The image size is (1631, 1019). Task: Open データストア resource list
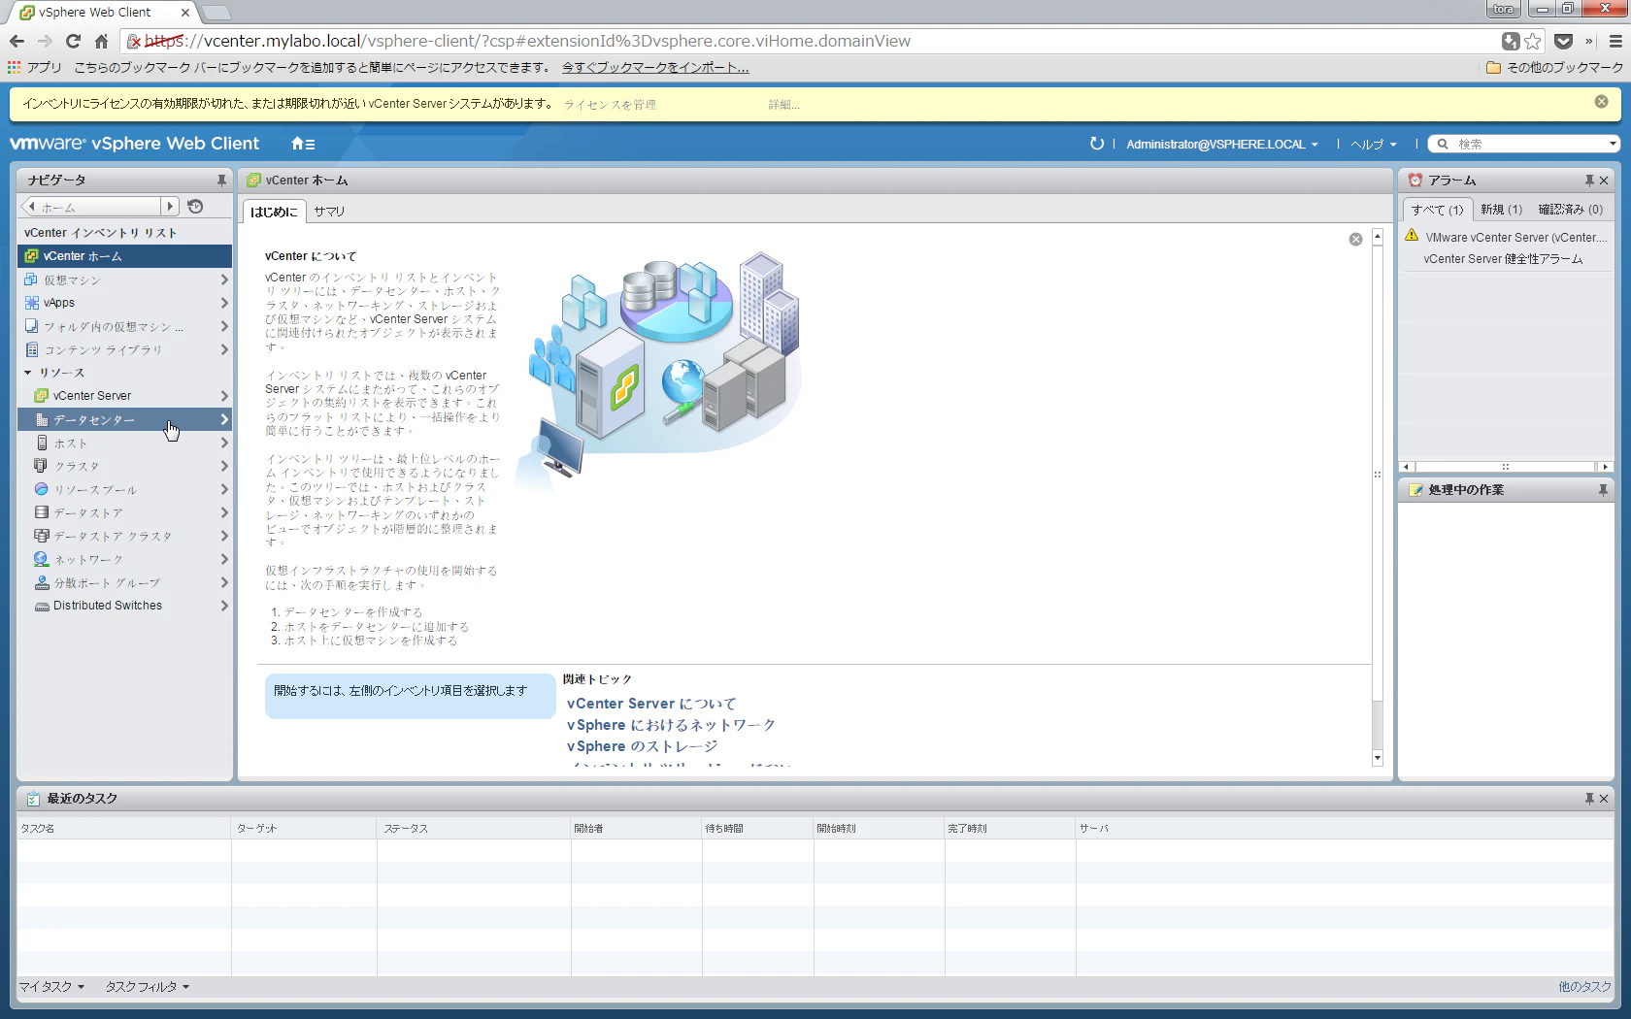coord(124,512)
